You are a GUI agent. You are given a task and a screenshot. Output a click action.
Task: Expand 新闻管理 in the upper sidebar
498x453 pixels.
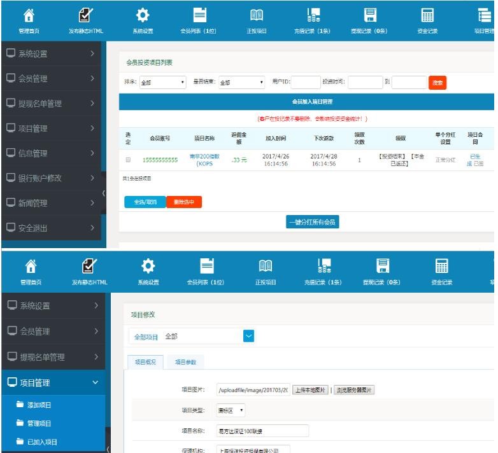coord(51,203)
